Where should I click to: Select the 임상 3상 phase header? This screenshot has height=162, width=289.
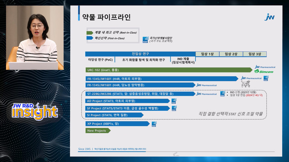point(254,54)
